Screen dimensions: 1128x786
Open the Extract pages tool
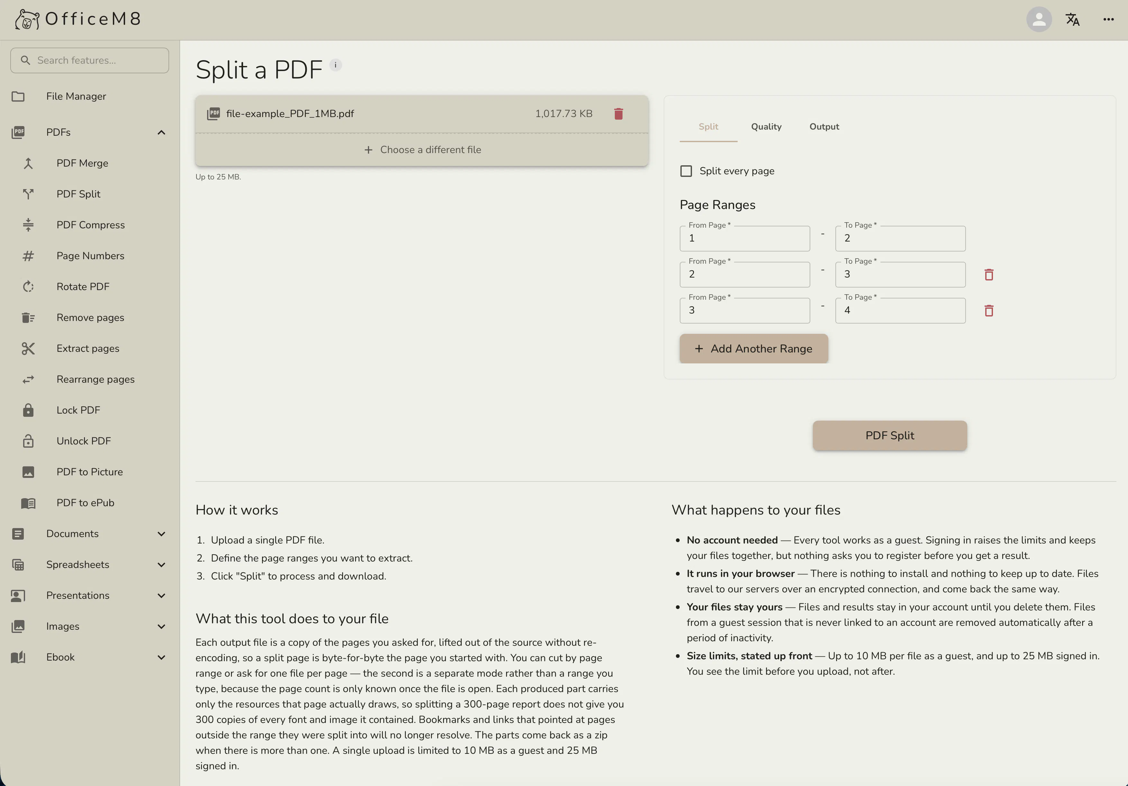point(90,348)
